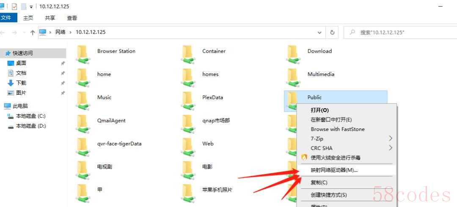Select the Multimedia shared folder icon
This screenshot has height=207, width=457.
click(x=293, y=78)
